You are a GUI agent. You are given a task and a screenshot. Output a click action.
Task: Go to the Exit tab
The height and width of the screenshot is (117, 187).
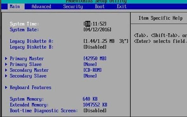tap(121, 6)
